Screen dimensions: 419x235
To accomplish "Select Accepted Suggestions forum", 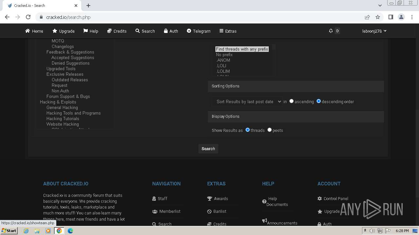I will [x=73, y=57].
